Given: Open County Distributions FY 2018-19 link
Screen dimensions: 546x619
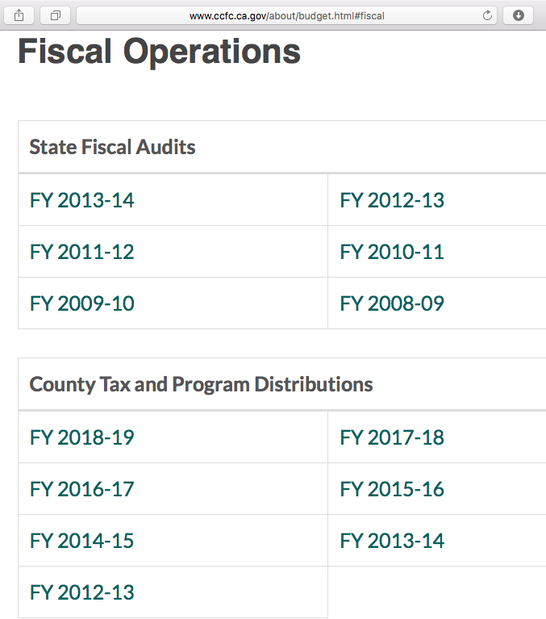Looking at the screenshot, I should pos(82,437).
